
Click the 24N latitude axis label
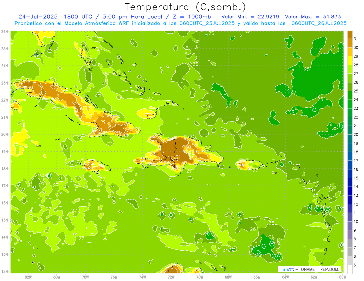point(5,66)
